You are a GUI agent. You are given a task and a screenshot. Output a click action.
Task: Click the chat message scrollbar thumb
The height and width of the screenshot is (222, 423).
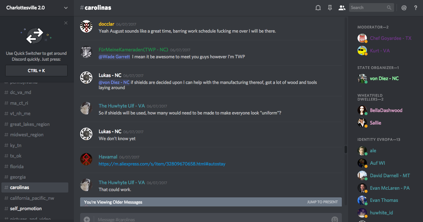point(346,149)
